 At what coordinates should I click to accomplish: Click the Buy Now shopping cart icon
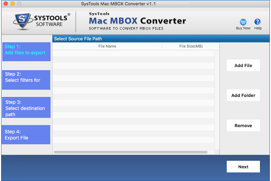tap(243, 22)
